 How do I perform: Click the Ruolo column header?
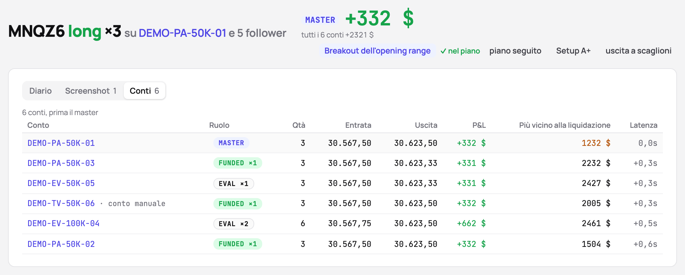pos(219,125)
